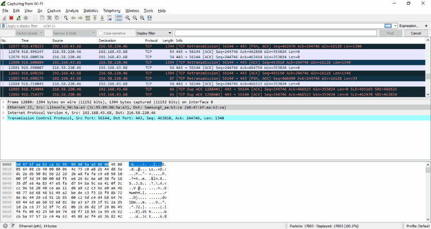This screenshot has width=431, height=229.
Task: Open capture options gear icon
Action: [25, 18]
